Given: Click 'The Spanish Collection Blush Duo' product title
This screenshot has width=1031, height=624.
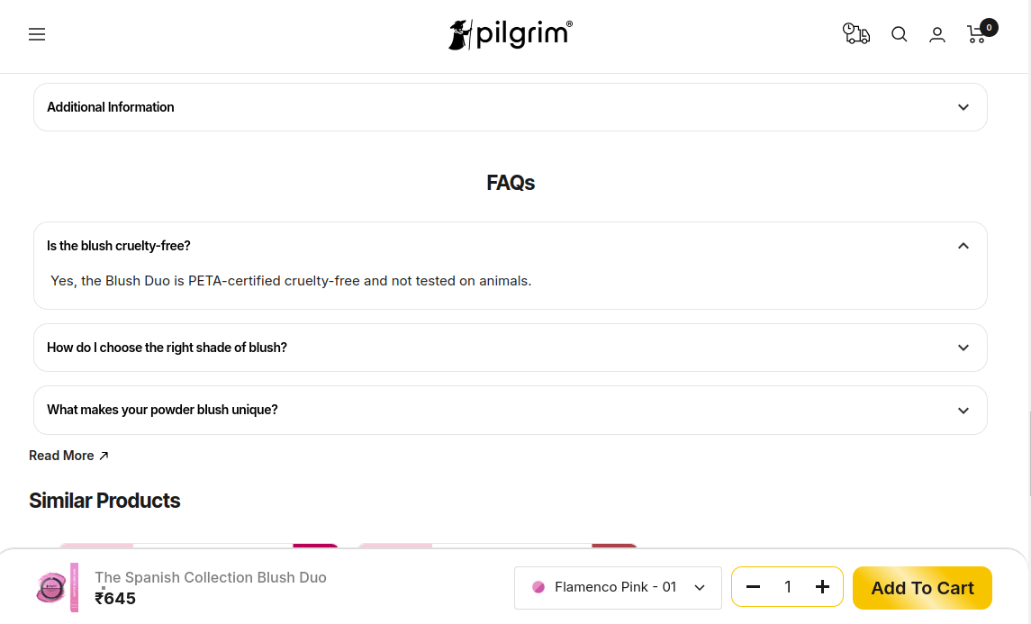Looking at the screenshot, I should [210, 577].
